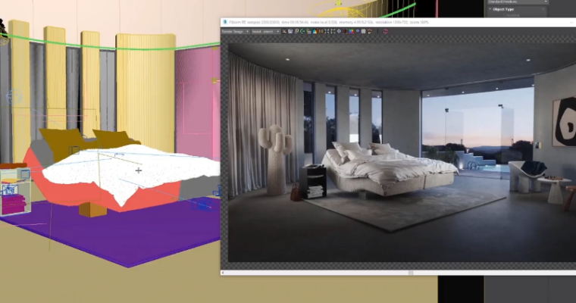This screenshot has height=303, width=576.
Task: Click the four inward arrows toolbar icon
Action: [x=327, y=32]
